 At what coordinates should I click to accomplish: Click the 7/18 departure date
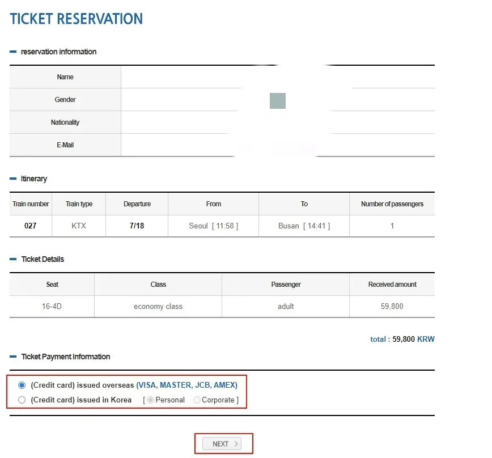click(x=137, y=226)
